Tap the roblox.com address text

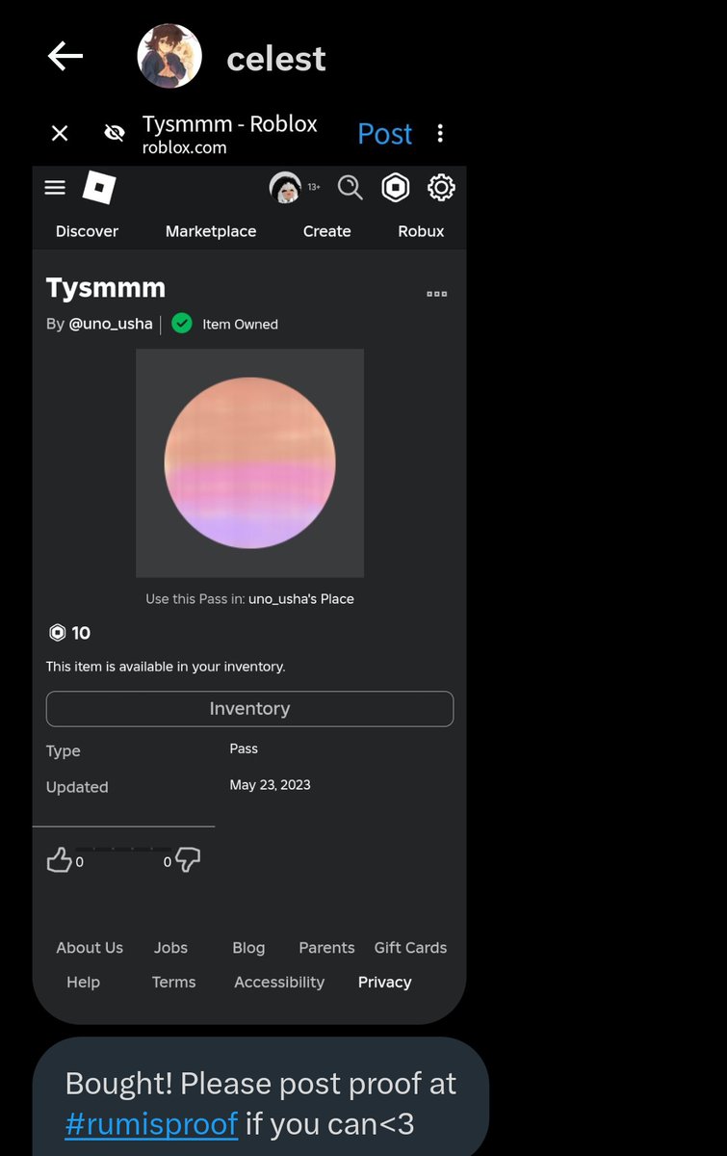point(184,148)
